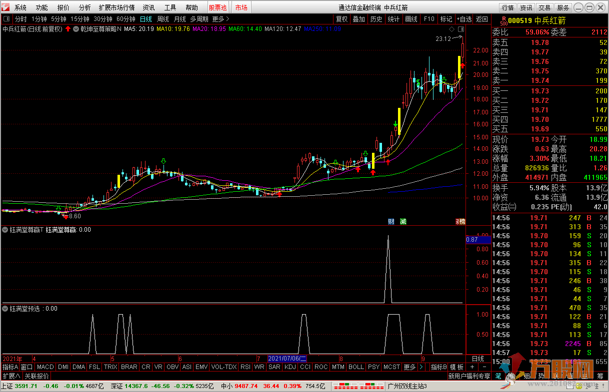Expand the 钰满堂预选 indicator dropdown
Image resolution: width=609 pixels, height=392 pixels.
pos(5,309)
